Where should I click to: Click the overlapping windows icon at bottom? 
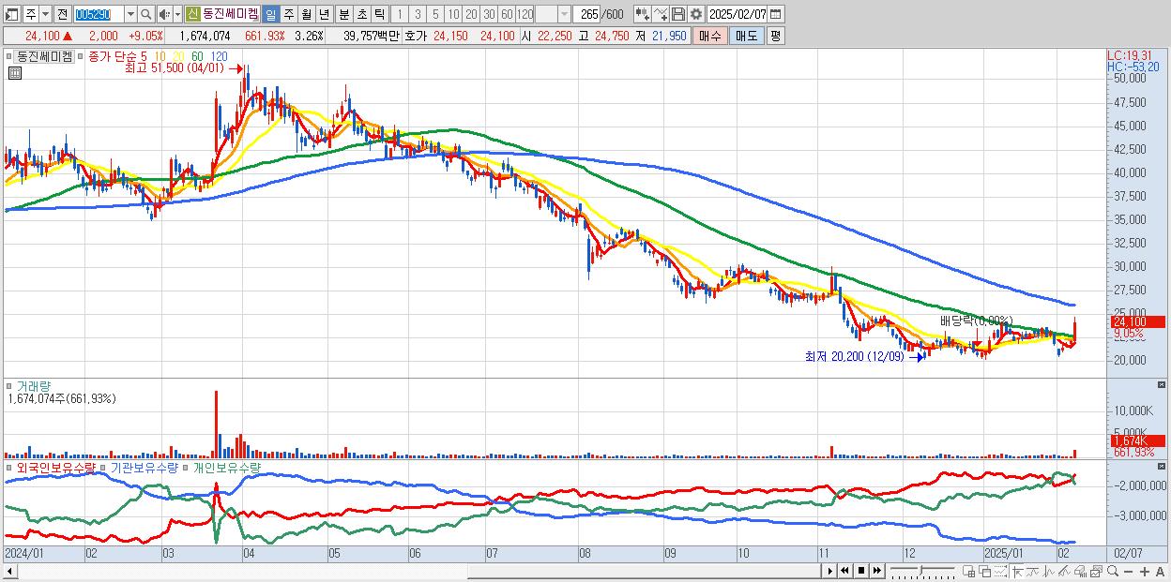pyautogui.click(x=985, y=572)
